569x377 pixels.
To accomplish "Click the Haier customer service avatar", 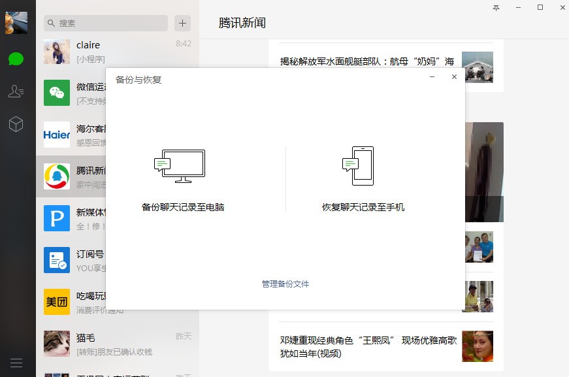I will pos(57,135).
